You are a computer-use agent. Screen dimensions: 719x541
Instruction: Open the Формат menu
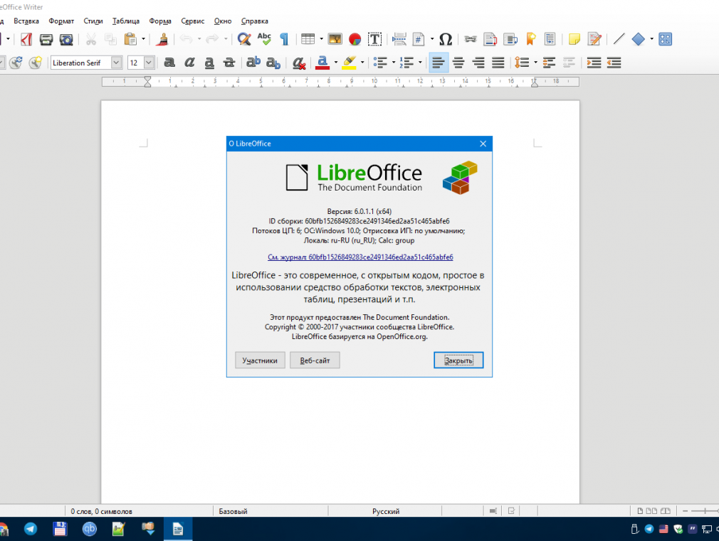[x=61, y=21]
